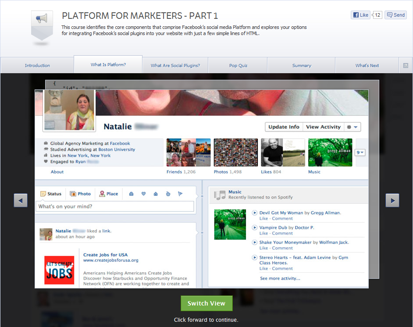
Task: Advance to next slide with right arrow
Action: pos(392,200)
